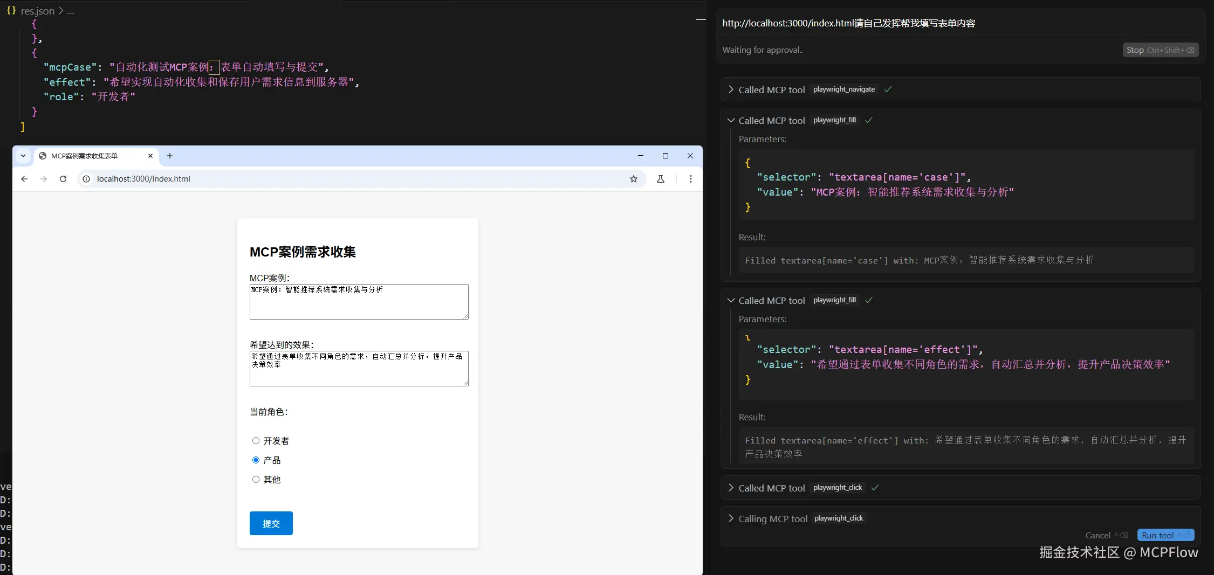Click the 当前角色 label
1214x575 pixels.
[x=269, y=412]
